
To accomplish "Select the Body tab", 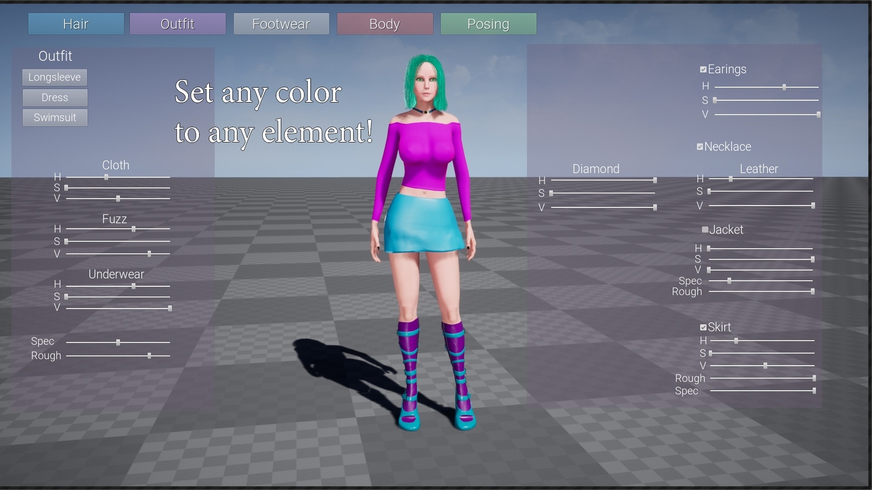I will click(x=385, y=24).
